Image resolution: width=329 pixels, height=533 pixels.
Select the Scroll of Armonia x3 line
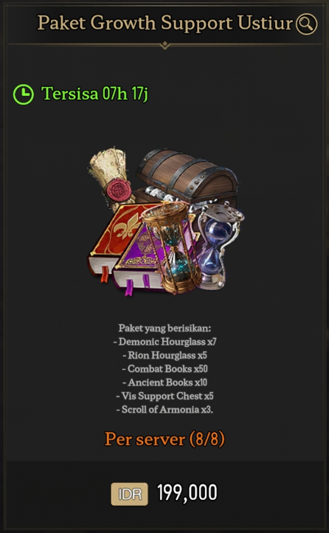click(164, 410)
